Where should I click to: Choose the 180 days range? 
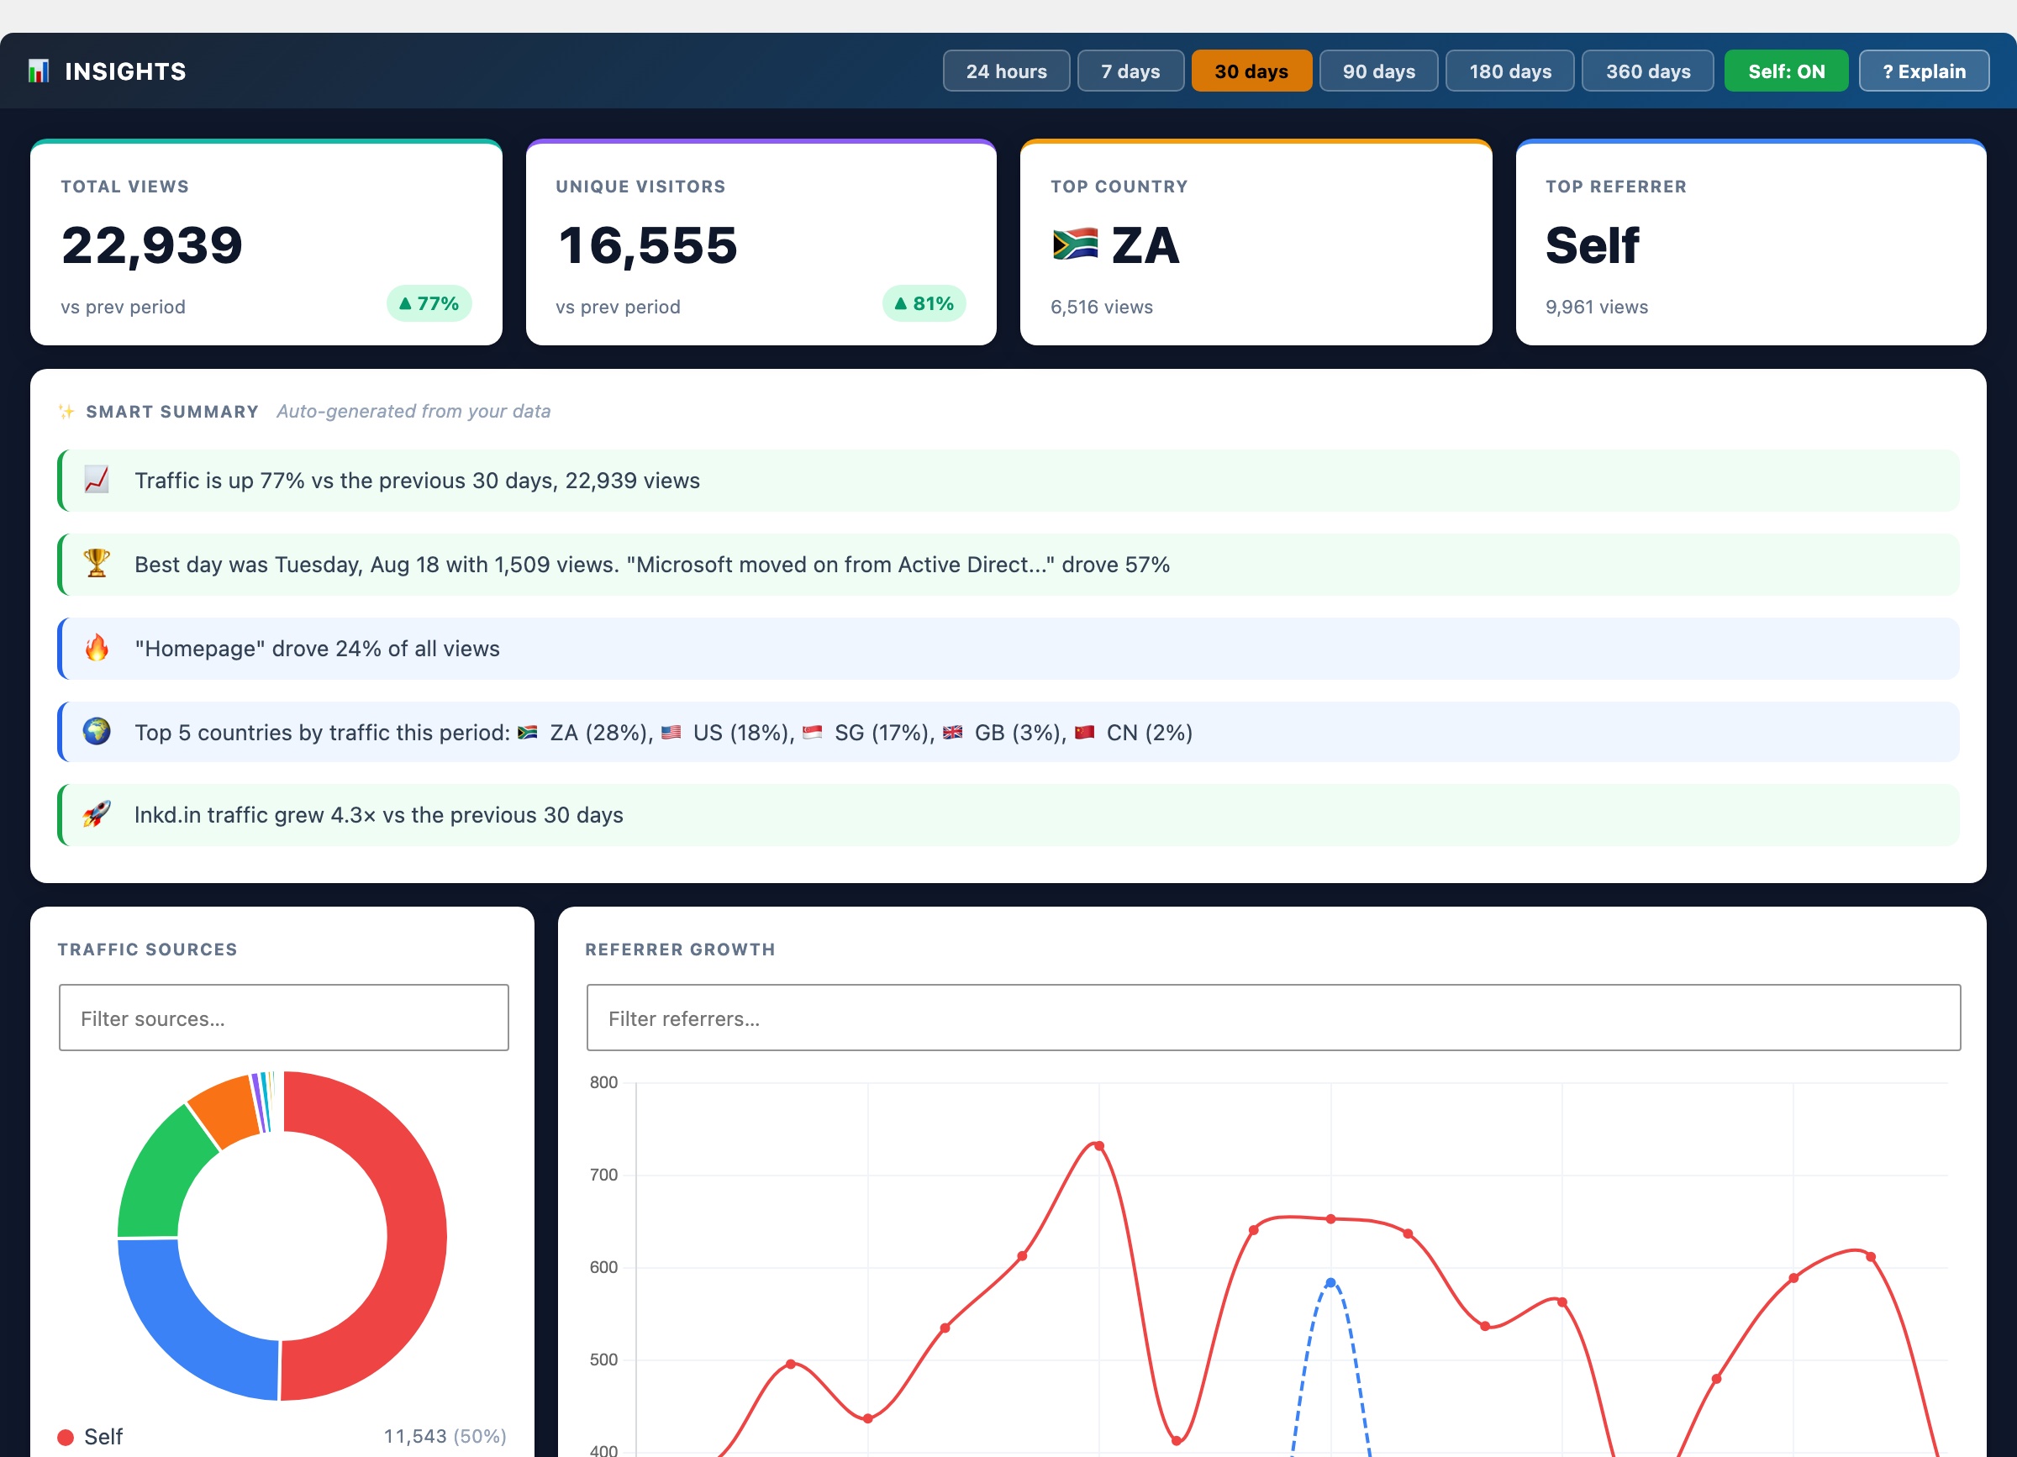(x=1510, y=71)
